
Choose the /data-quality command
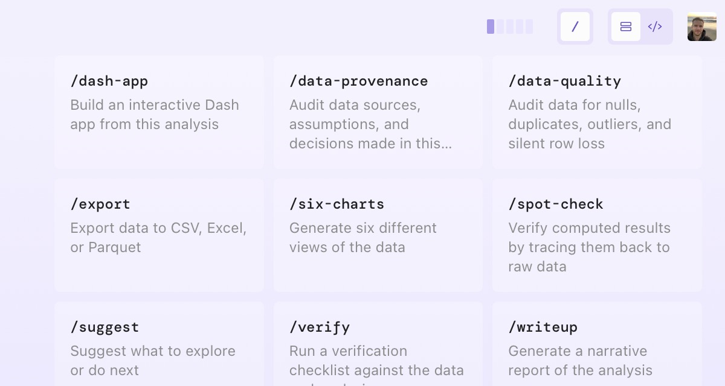[597, 112]
